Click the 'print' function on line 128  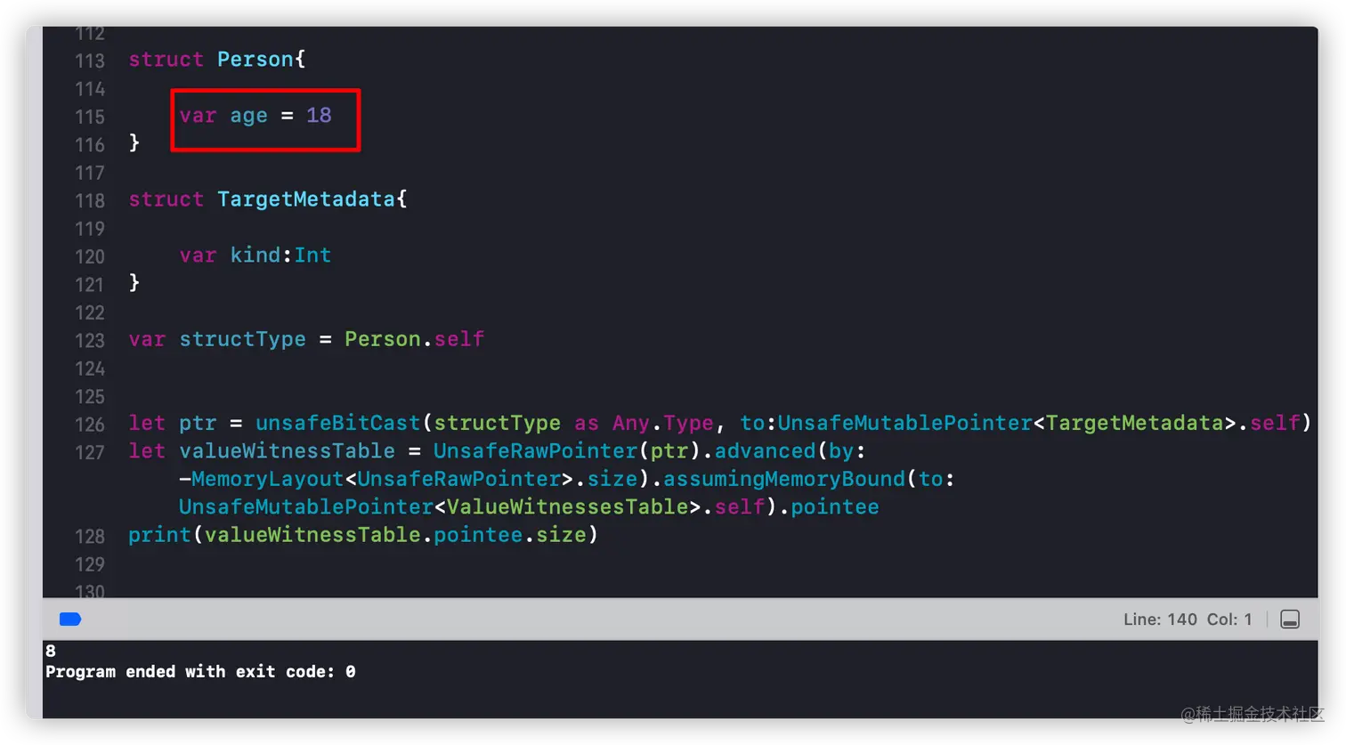[x=159, y=535]
